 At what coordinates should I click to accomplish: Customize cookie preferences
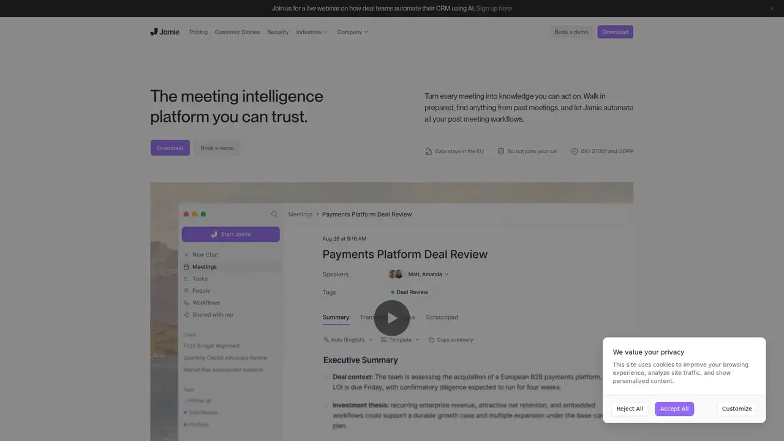[737, 409]
